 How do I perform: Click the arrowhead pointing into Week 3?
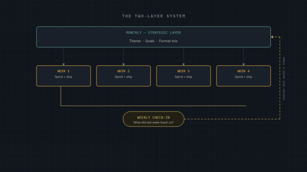[x=183, y=64]
